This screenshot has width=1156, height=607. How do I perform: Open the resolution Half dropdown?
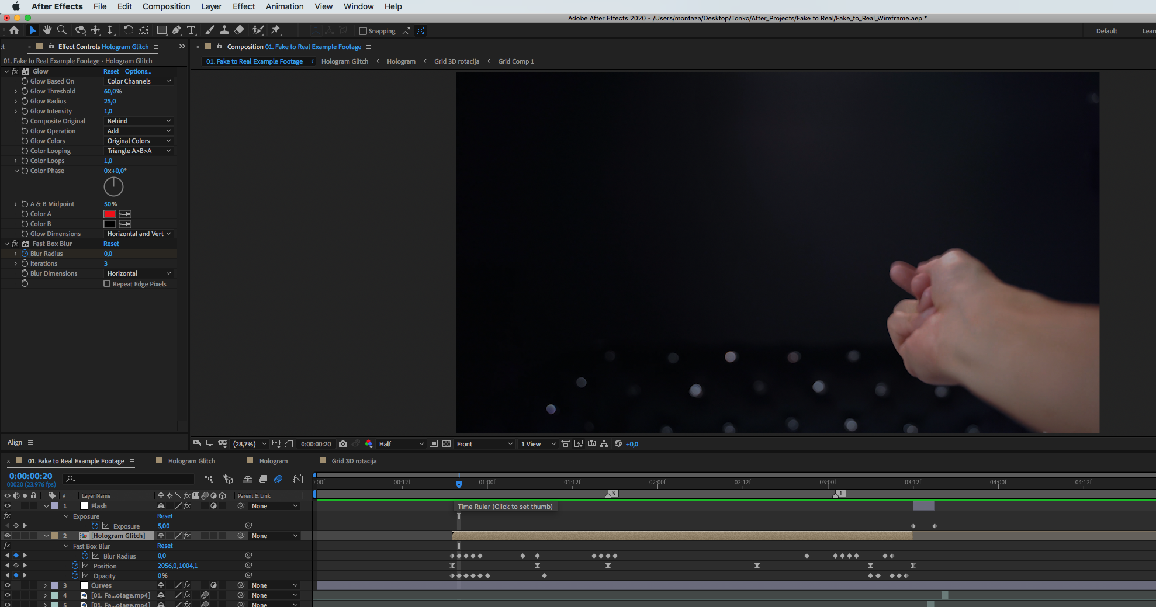click(401, 444)
